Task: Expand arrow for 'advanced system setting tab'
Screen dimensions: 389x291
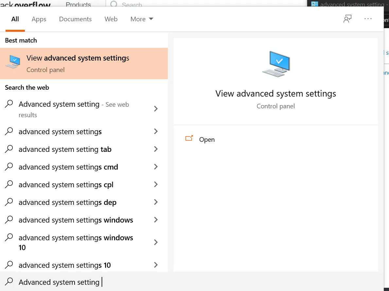Action: [156, 149]
